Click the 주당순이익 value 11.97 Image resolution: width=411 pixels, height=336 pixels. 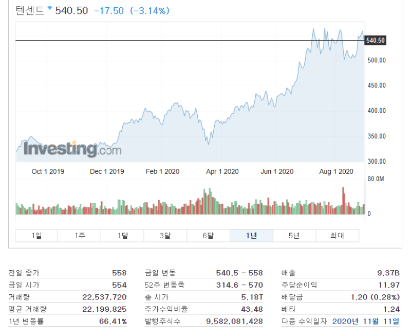(389, 285)
